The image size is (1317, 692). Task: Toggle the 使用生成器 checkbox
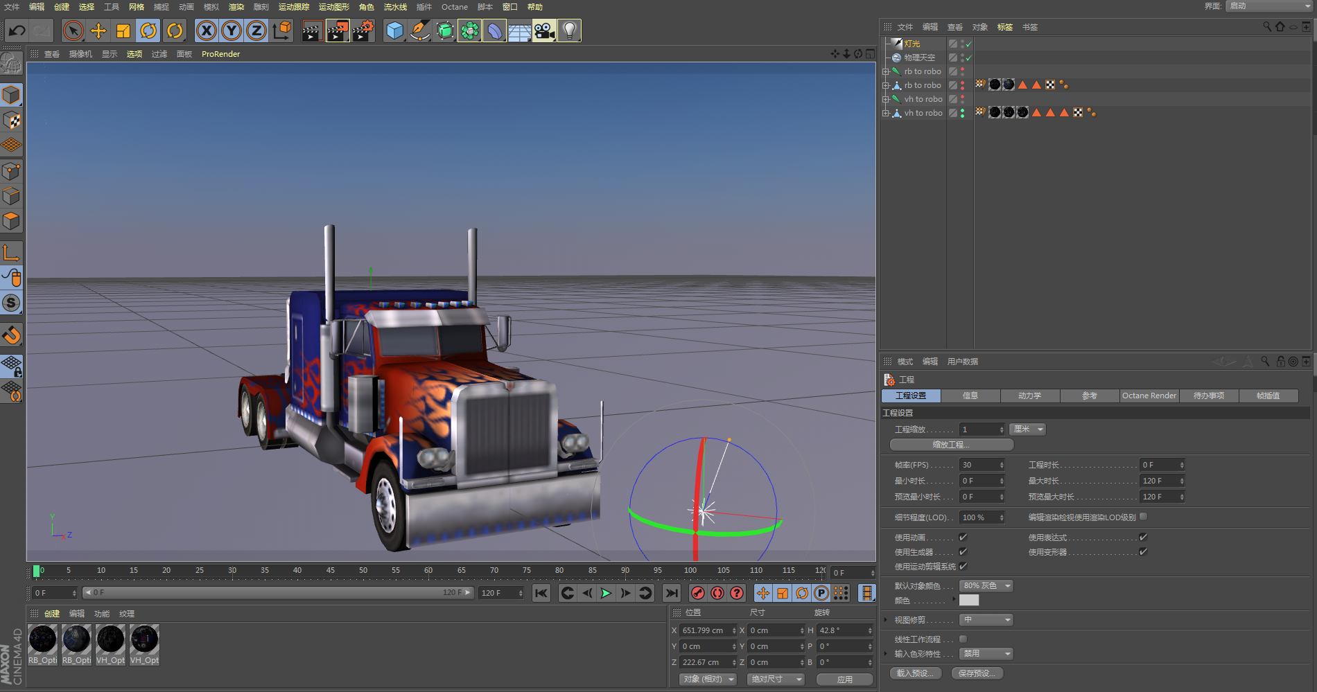[x=963, y=552]
